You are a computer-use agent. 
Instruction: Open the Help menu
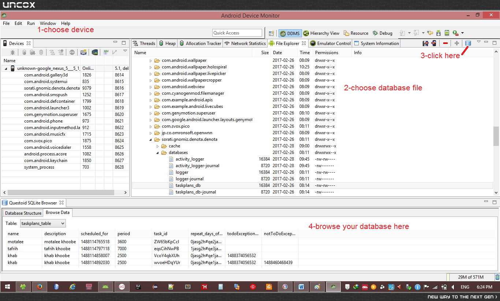pyautogui.click(x=66, y=23)
